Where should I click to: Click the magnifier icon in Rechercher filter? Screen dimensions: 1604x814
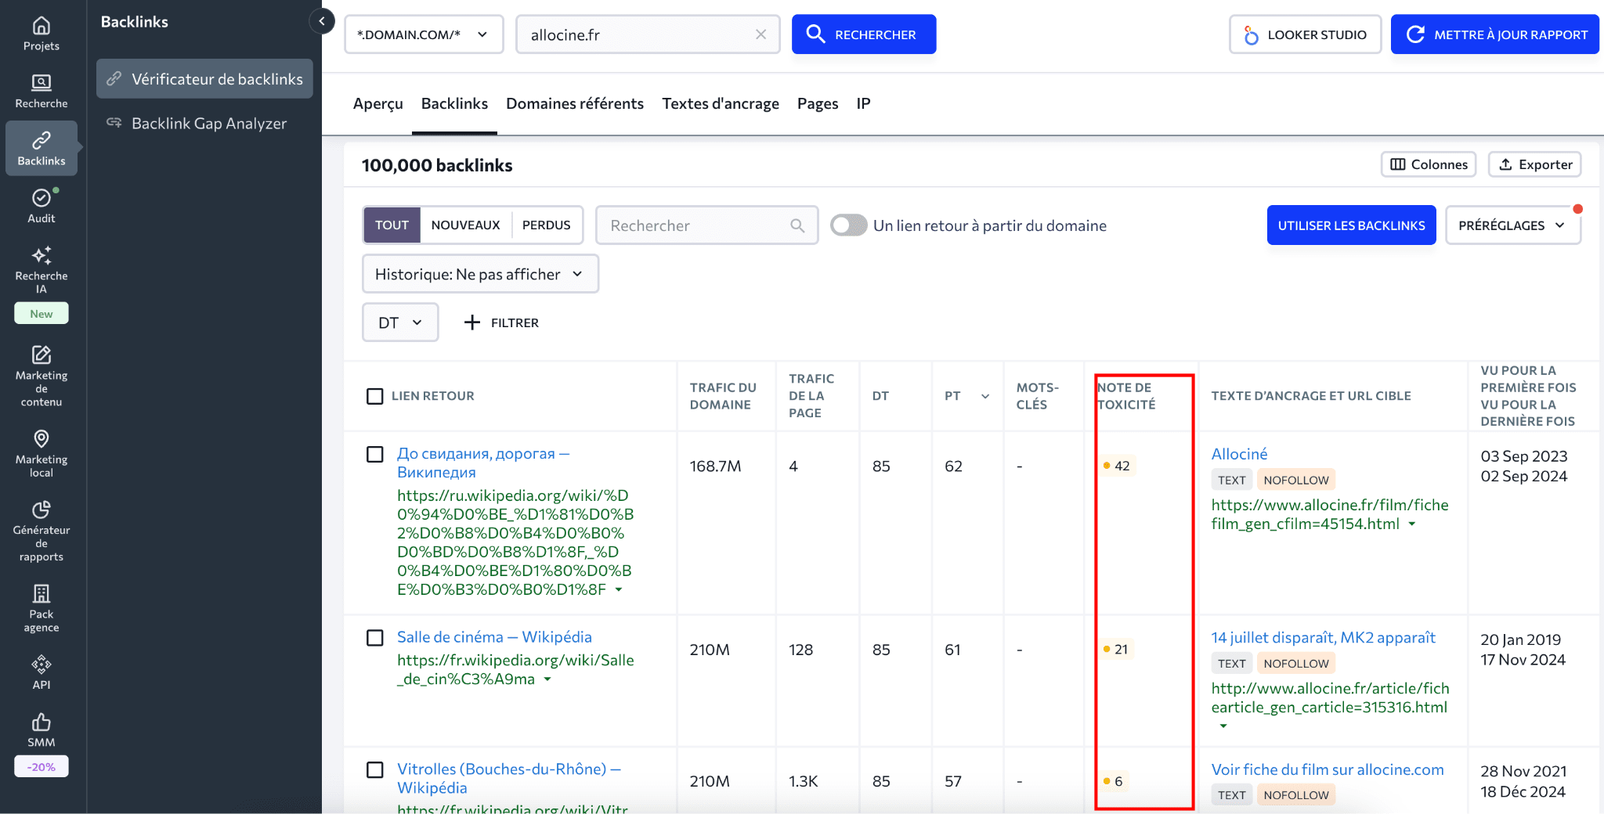[797, 225]
